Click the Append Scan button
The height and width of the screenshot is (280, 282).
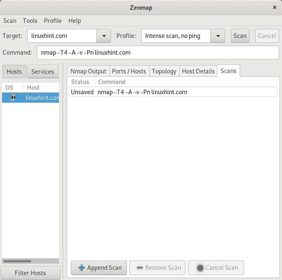click(x=99, y=268)
